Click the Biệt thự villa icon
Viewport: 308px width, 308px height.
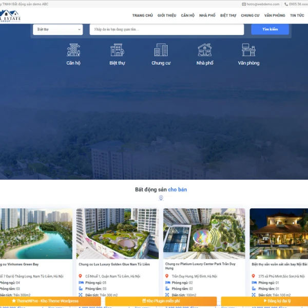tap(117, 50)
